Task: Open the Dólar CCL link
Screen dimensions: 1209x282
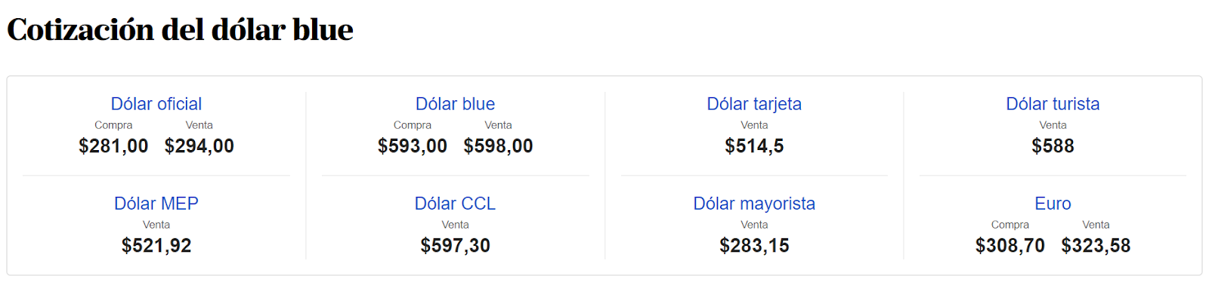Action: click(456, 204)
